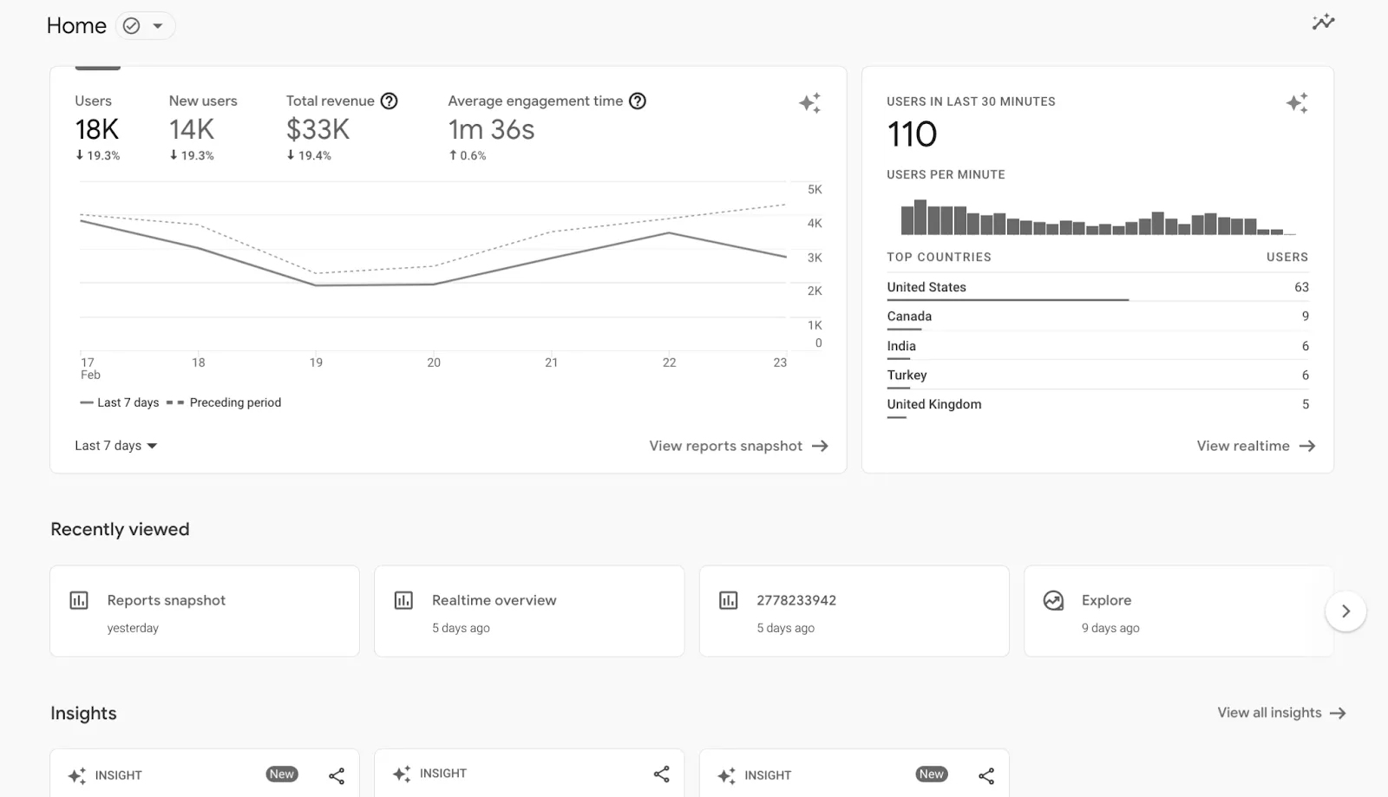The height and width of the screenshot is (797, 1388).
Task: Click the Average engagement time help icon
Action: coord(638,101)
